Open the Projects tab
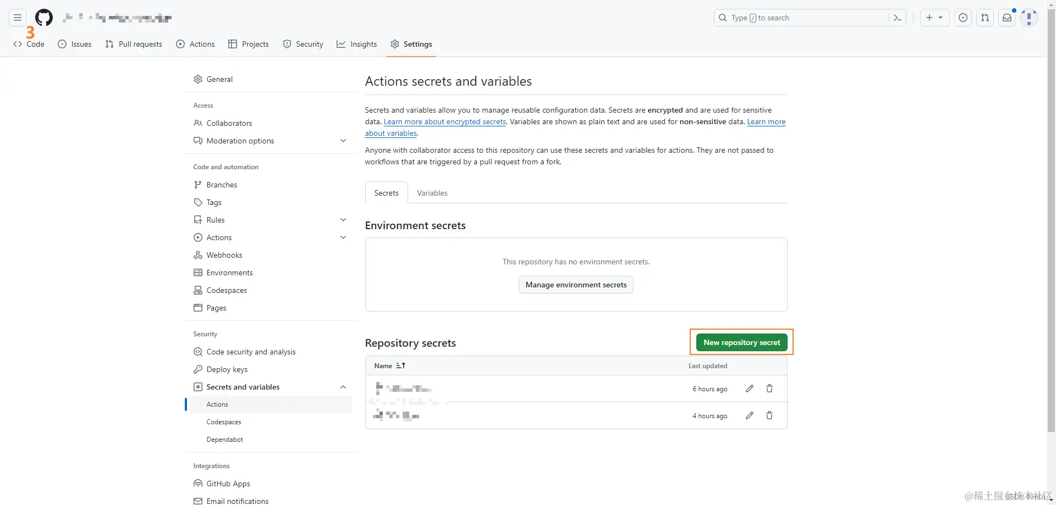 click(x=249, y=44)
